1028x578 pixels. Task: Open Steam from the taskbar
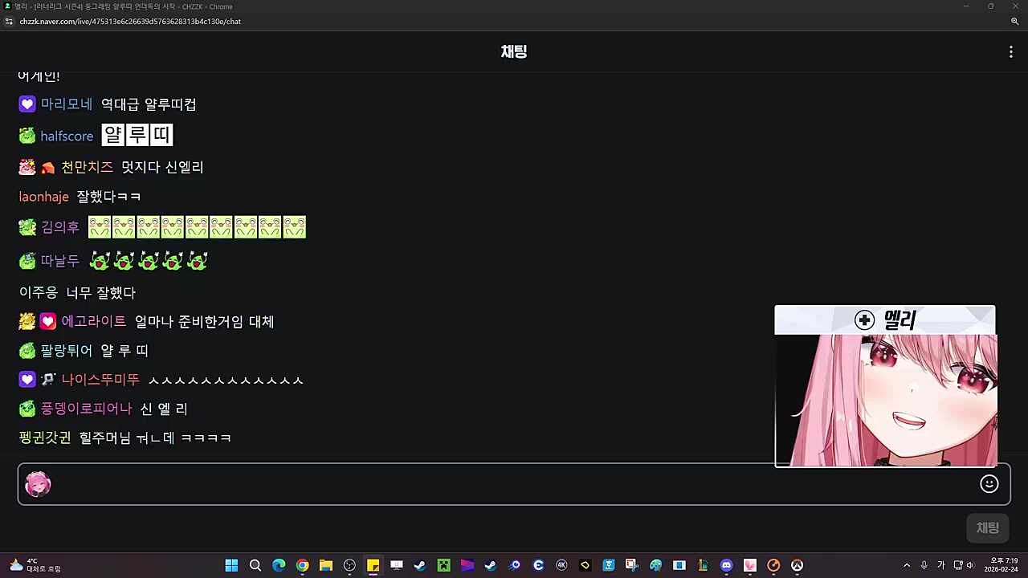tap(419, 565)
